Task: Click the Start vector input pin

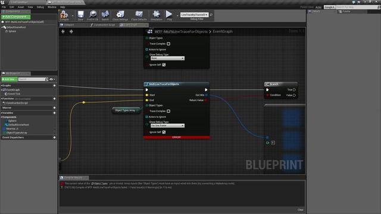Action: coord(147,95)
